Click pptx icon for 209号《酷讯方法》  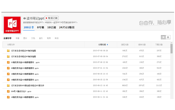coord(8,91)
